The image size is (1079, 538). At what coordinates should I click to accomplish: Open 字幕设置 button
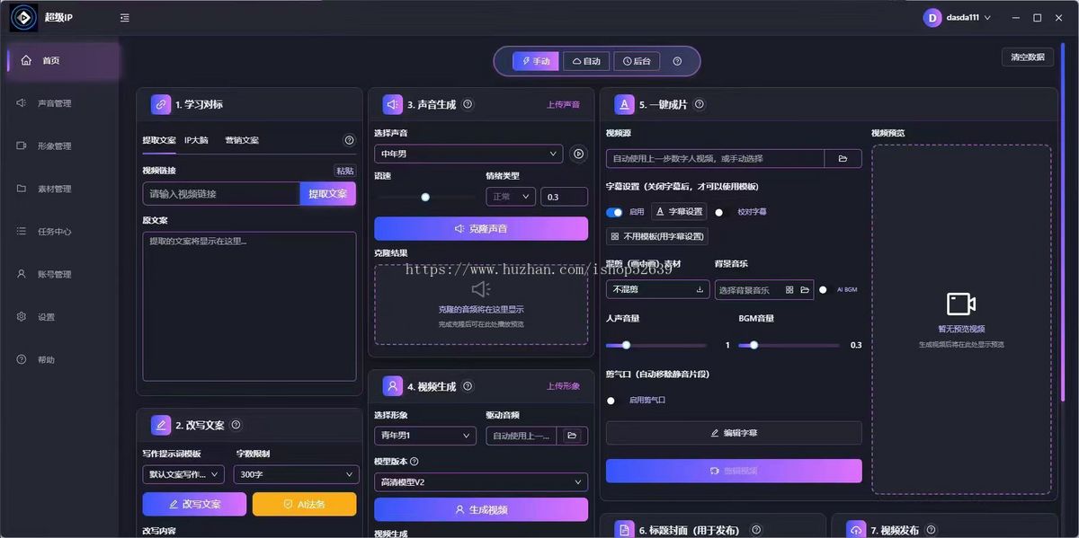pos(679,212)
